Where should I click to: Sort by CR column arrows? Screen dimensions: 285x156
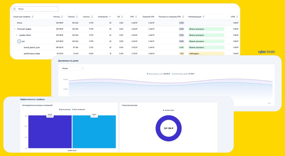coord(122,17)
